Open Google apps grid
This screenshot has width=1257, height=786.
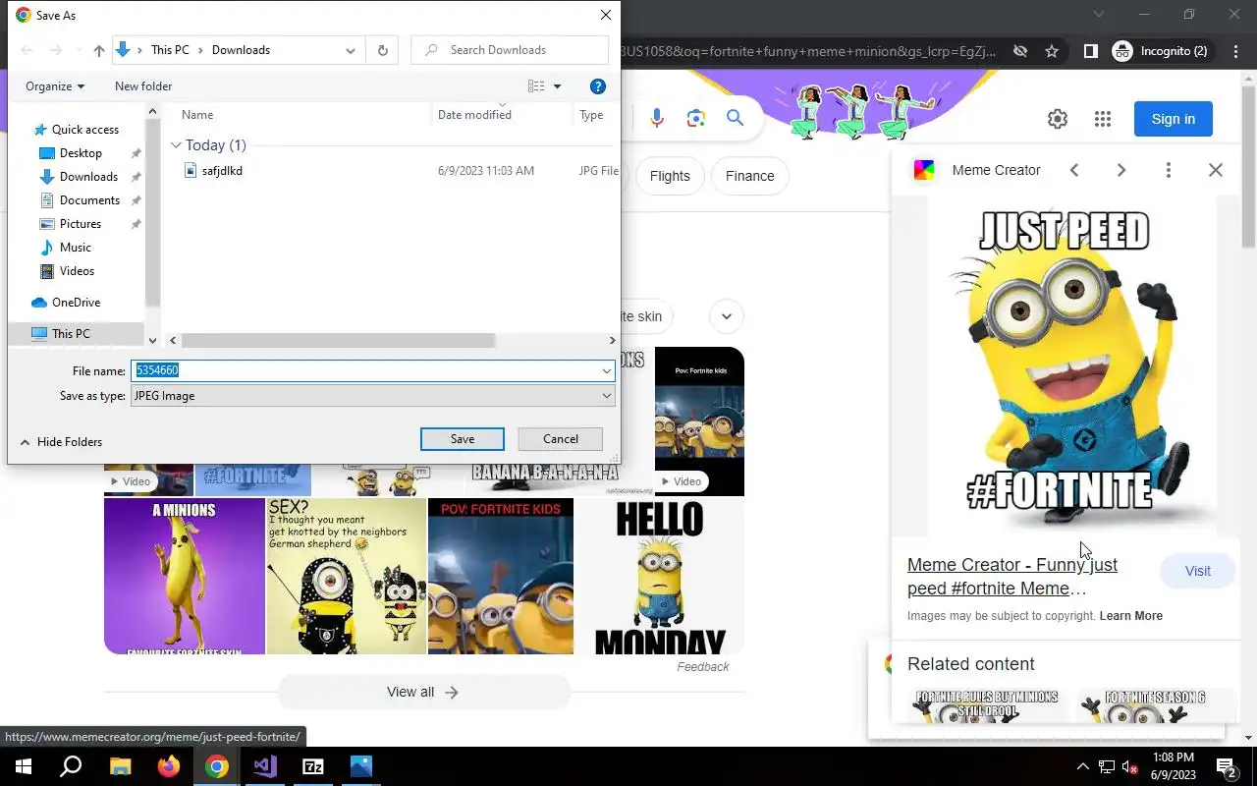[x=1103, y=119]
